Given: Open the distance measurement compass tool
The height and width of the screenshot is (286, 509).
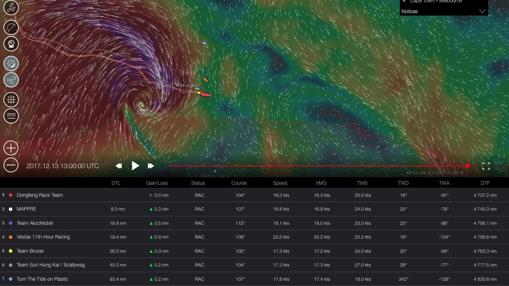Looking at the screenshot, I should pos(11,27).
